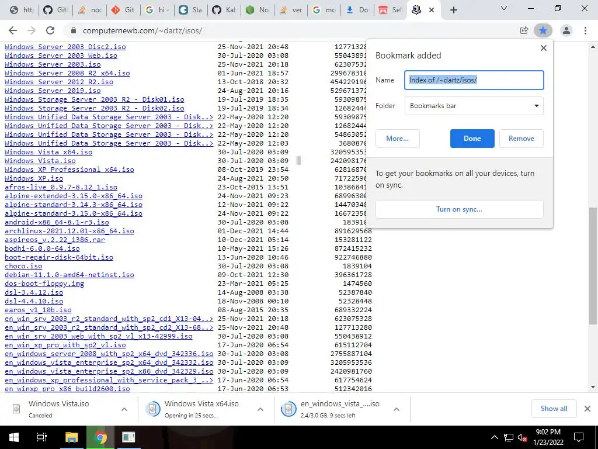
Task: Click the page vertical scrollbar thumb
Action: click(593, 266)
